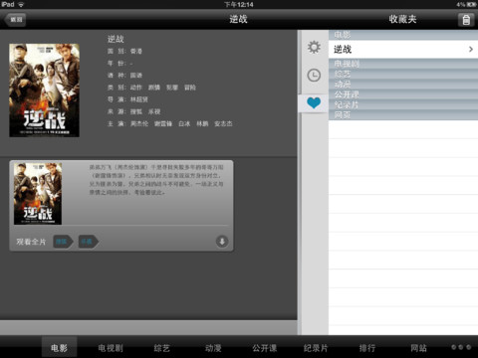The image size is (478, 358).
Task: Open the 综艺 bottom tab
Action: (x=162, y=348)
